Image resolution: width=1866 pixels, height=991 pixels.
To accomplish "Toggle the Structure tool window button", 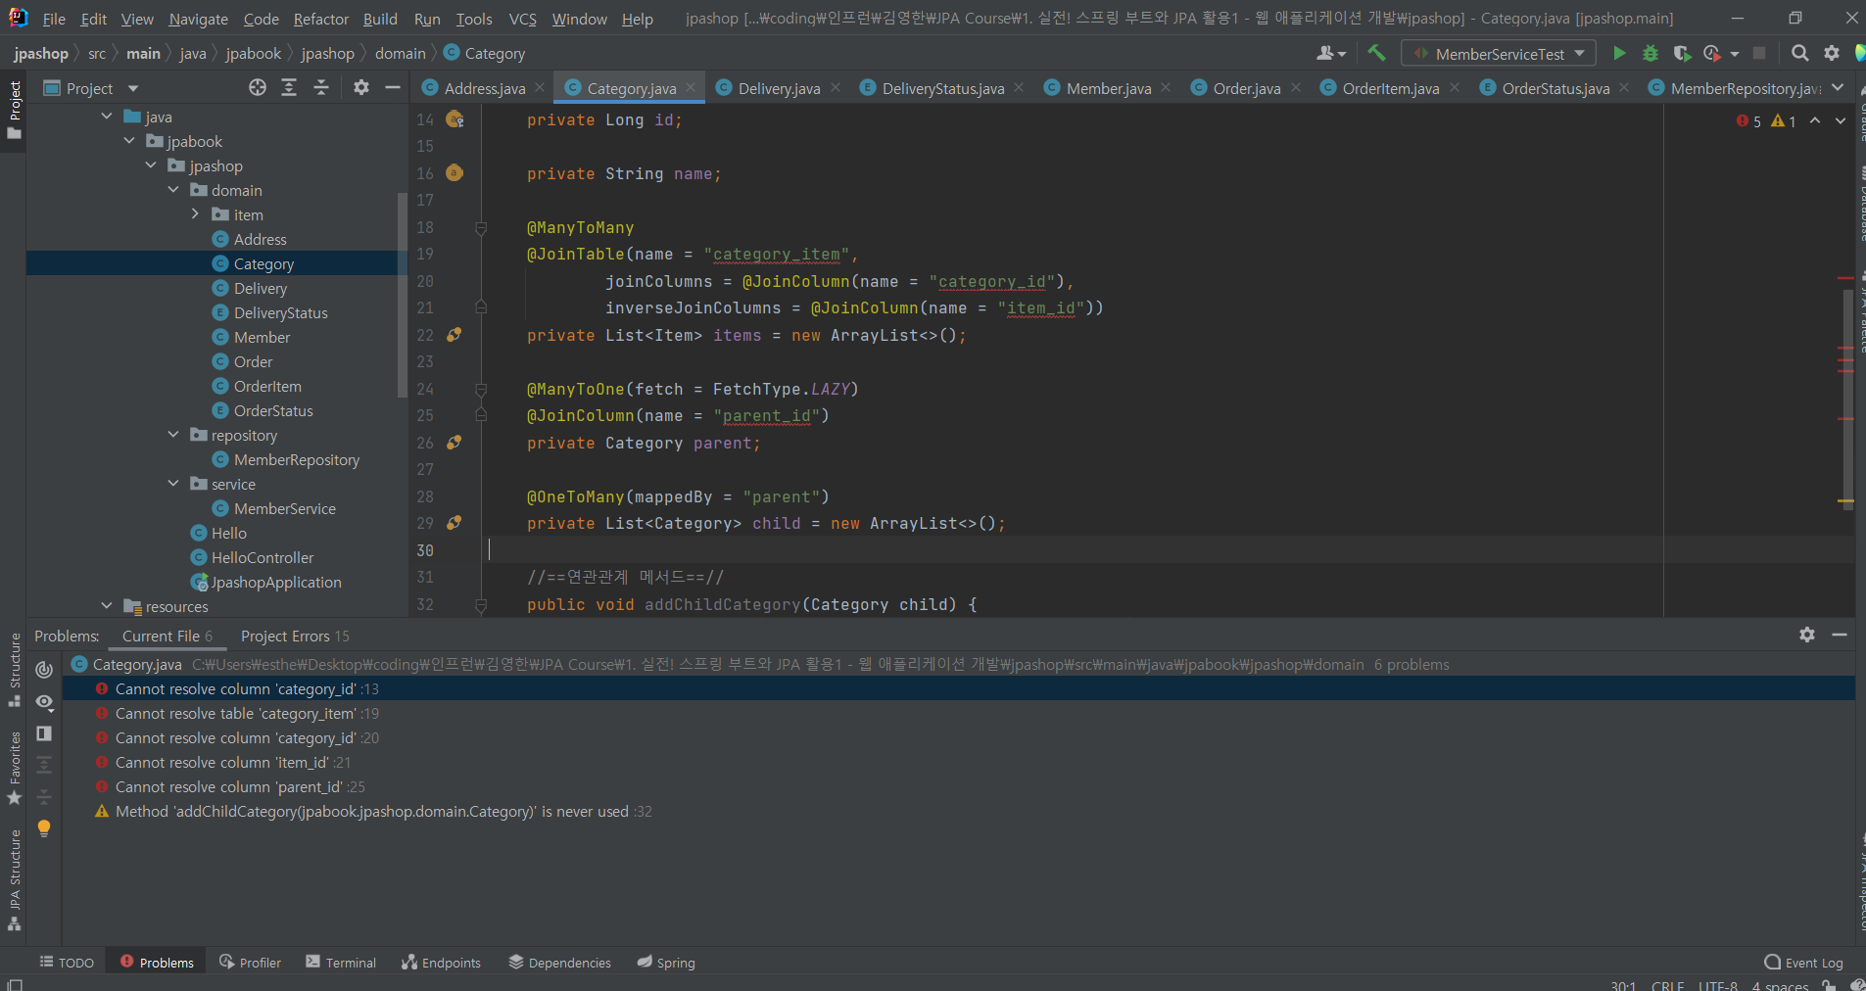I will (14, 670).
